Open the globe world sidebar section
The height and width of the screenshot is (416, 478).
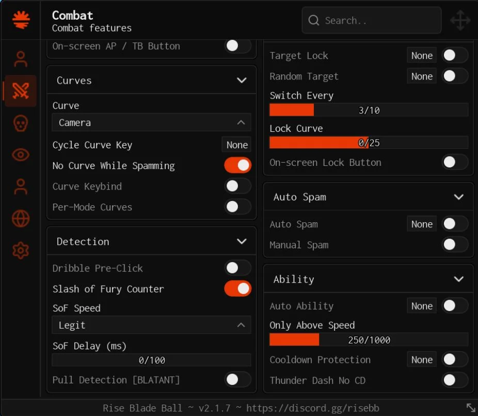(21, 219)
